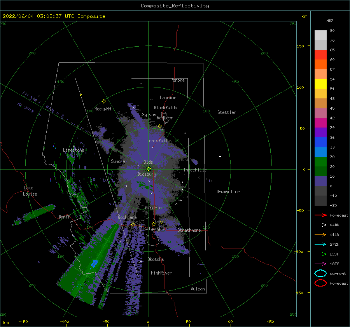Screen dimensions: 350x327
Task: Click the Sundre town label
Action: (118, 161)
